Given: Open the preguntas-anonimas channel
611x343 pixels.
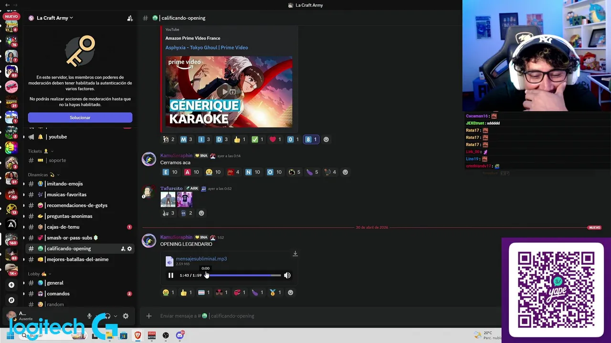Looking at the screenshot, I should pyautogui.click(x=69, y=216).
